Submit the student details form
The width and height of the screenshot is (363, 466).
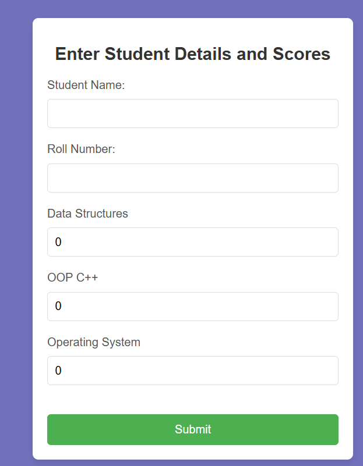point(193,429)
